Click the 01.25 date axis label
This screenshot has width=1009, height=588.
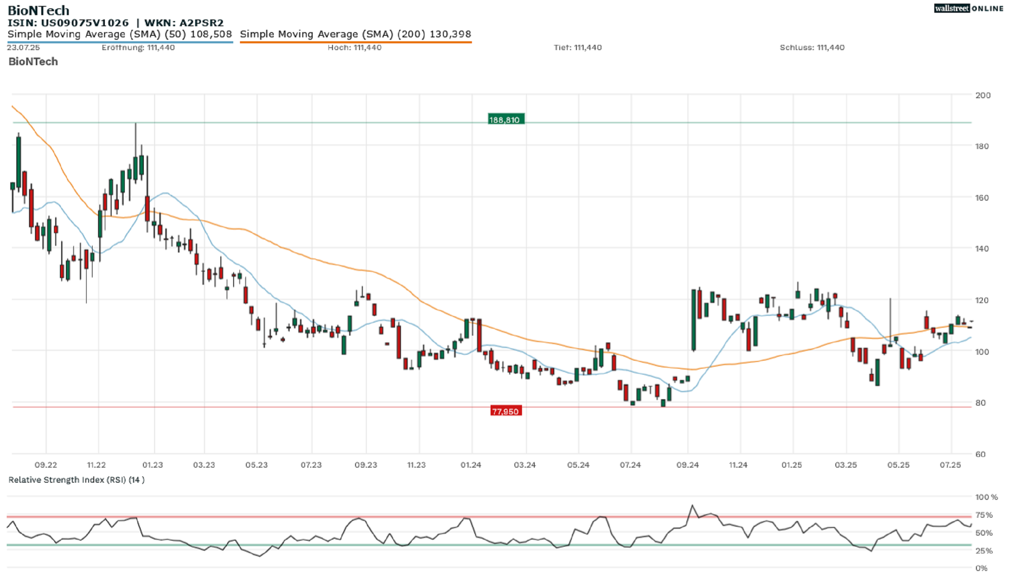792,465
